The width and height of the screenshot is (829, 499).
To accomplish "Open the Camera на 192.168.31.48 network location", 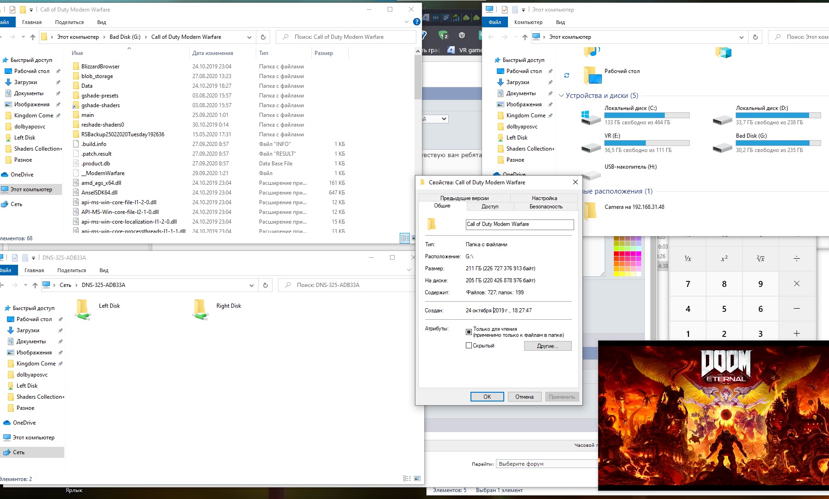I will (x=634, y=207).
